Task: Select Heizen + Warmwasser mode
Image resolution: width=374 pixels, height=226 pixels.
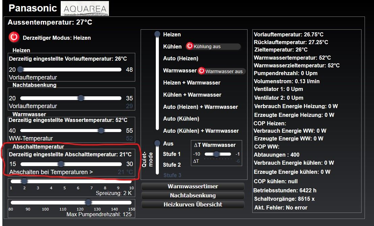Action: coord(192,83)
